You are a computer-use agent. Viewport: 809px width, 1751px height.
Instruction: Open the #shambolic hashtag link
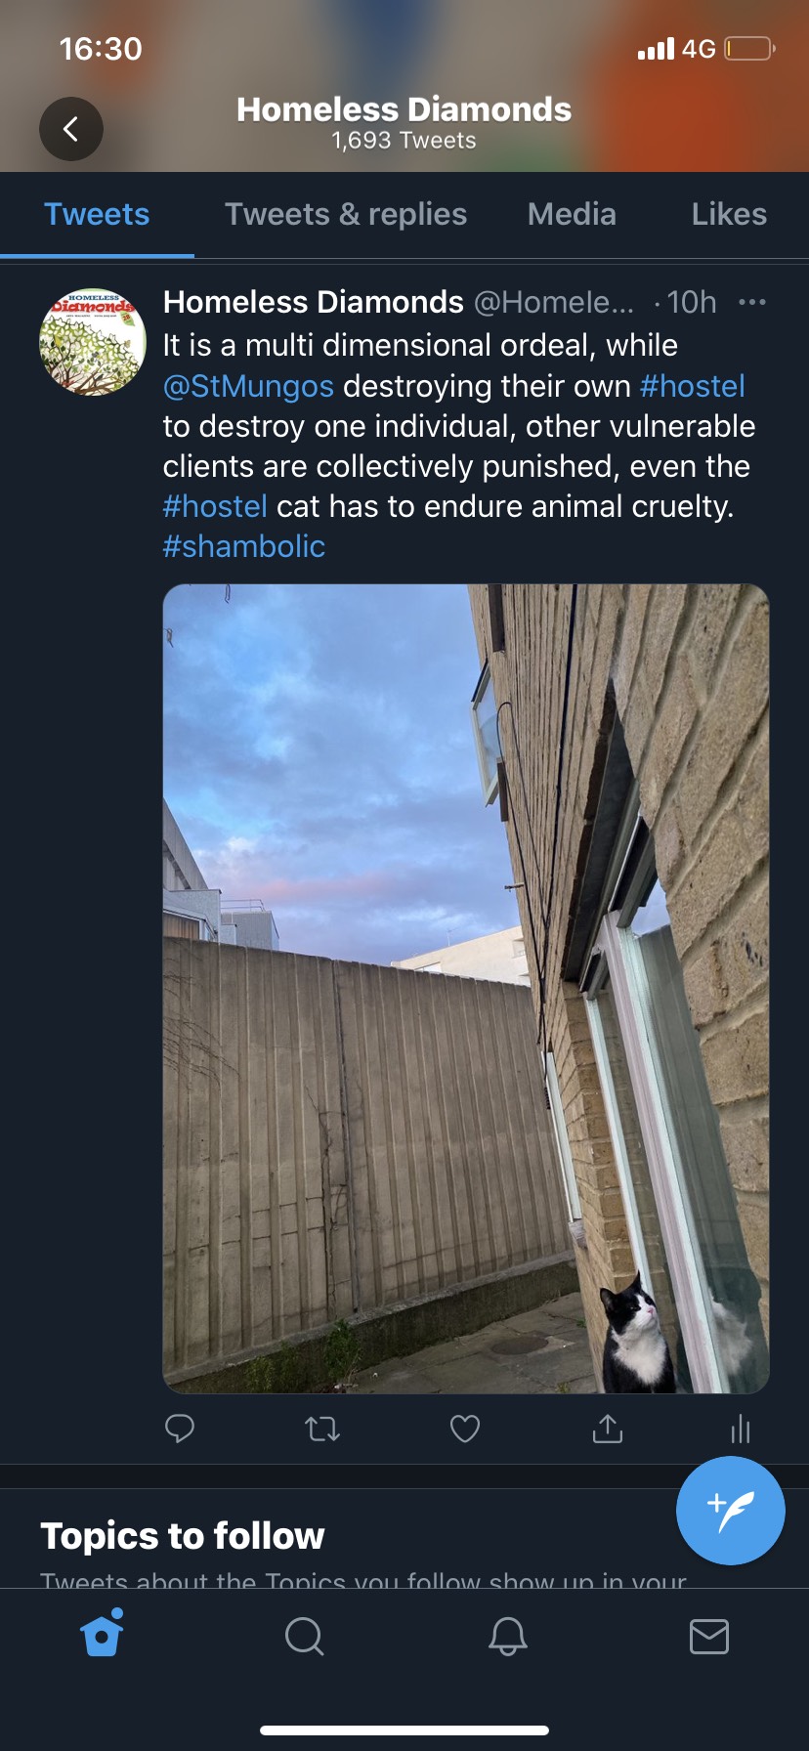(x=243, y=546)
